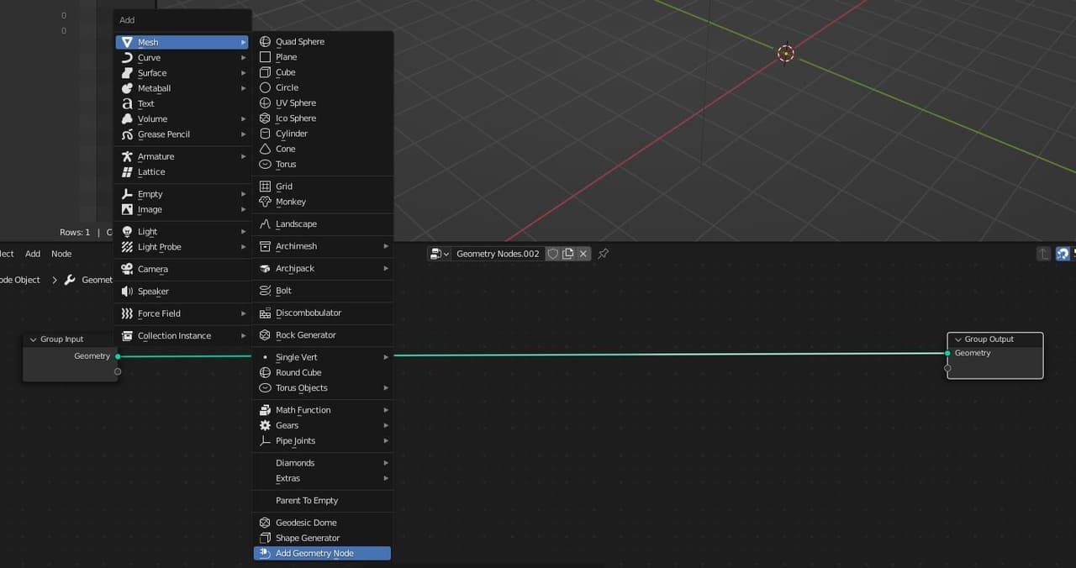
Task: Add an Ico Sphere mesh
Action: 322,118
